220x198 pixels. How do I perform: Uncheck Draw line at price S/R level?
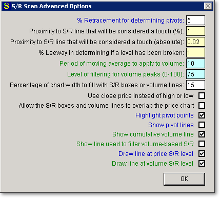[202, 154]
